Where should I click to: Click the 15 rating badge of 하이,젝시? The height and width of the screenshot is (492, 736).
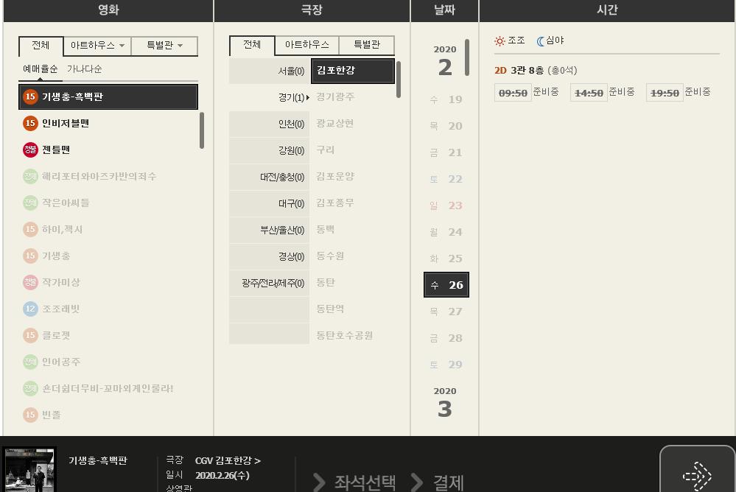coord(30,229)
